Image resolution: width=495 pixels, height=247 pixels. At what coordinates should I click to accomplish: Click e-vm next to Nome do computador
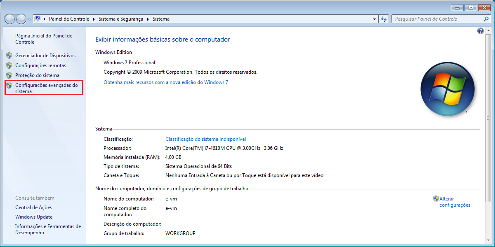click(x=171, y=199)
